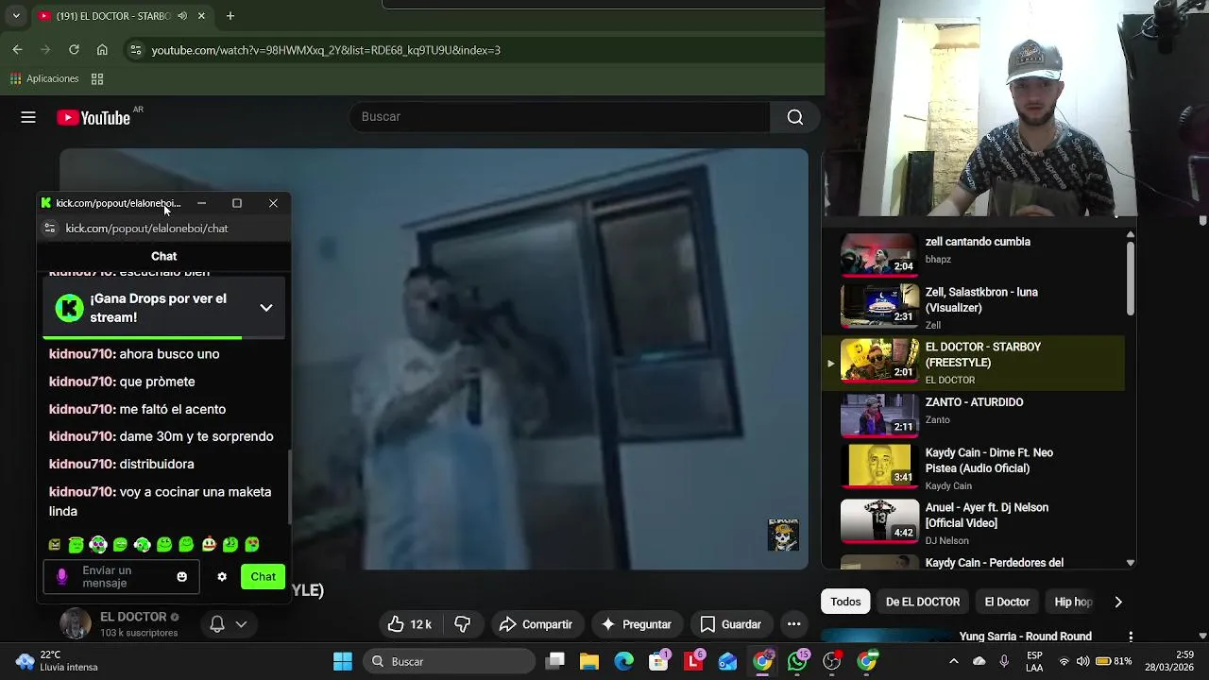Select EL DOCTOR - STARBOY (FREESTYLE) playlist item
The width and height of the screenshot is (1209, 680).
973,363
